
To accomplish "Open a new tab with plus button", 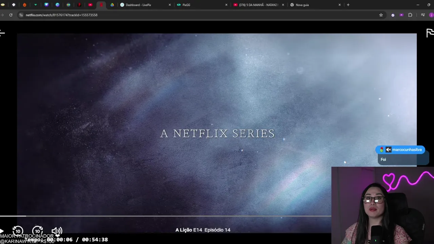I will [x=348, y=5].
